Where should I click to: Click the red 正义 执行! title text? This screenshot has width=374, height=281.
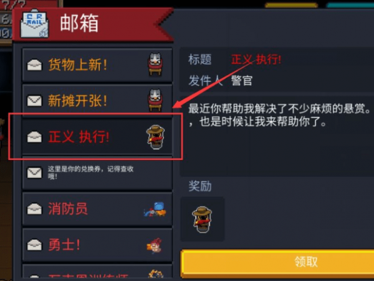[256, 59]
